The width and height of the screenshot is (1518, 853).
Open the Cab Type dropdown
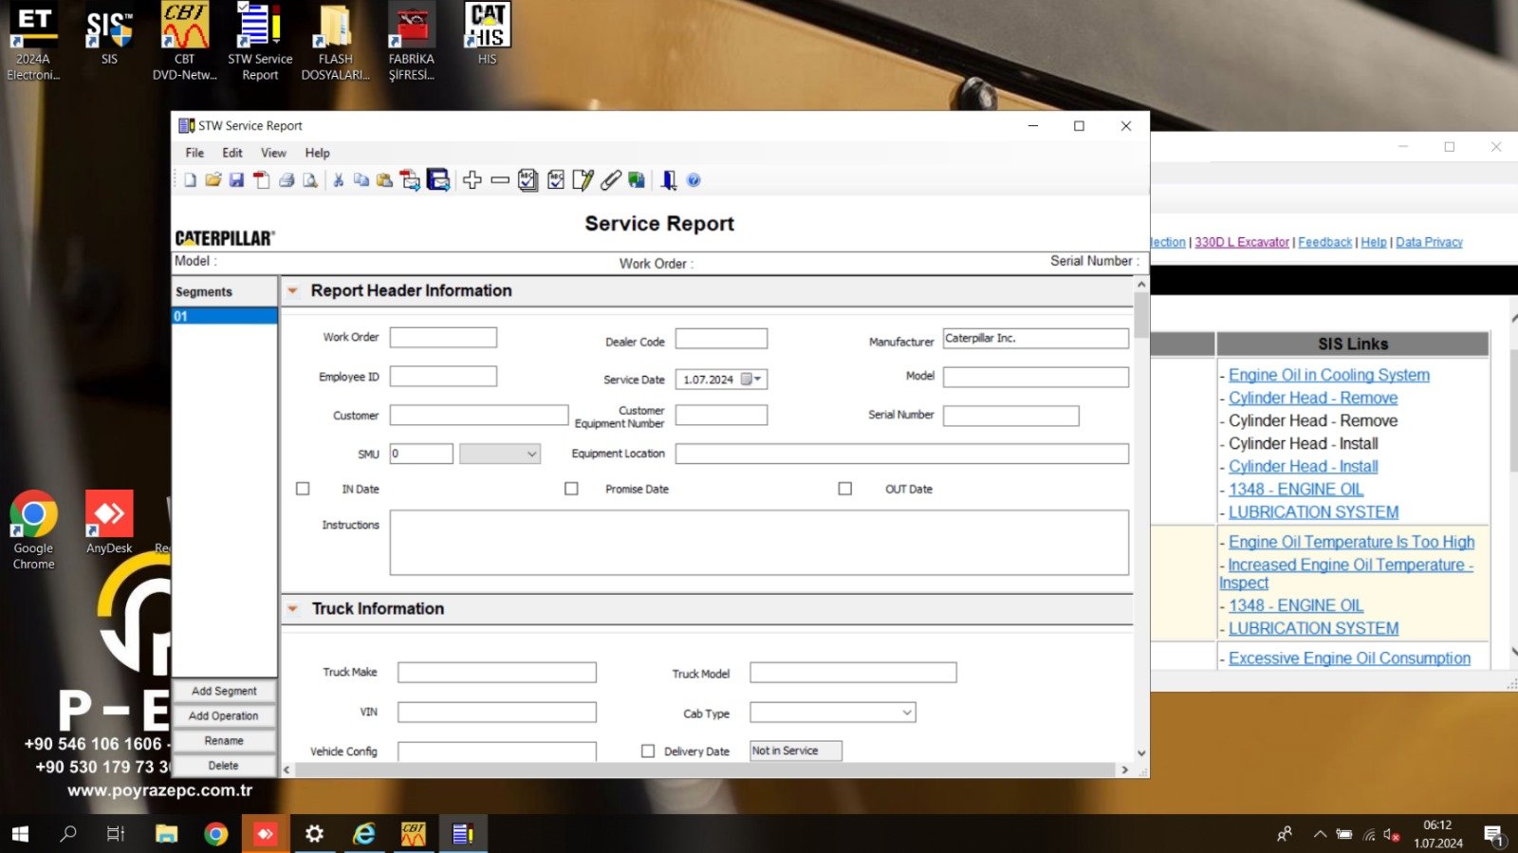point(833,713)
